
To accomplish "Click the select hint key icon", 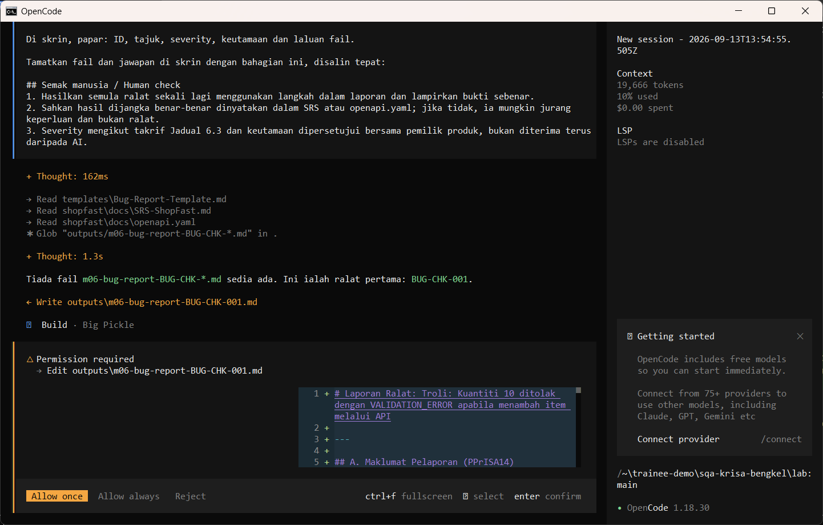I will coord(466,496).
